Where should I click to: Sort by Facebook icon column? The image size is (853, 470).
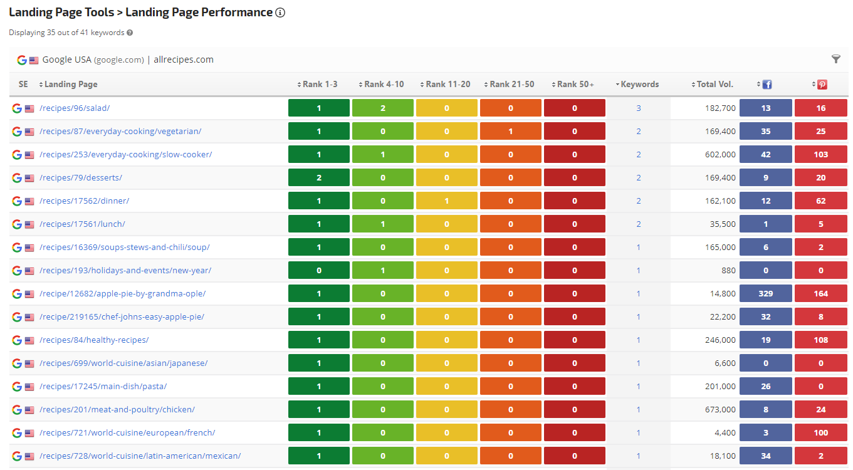767,85
